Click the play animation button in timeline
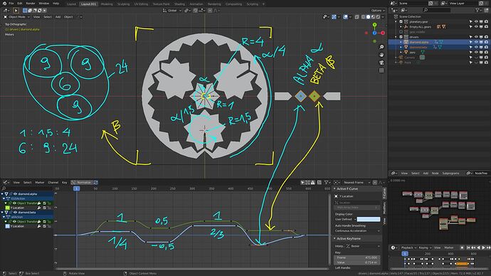The width and height of the screenshot is (491, 276). point(483,248)
